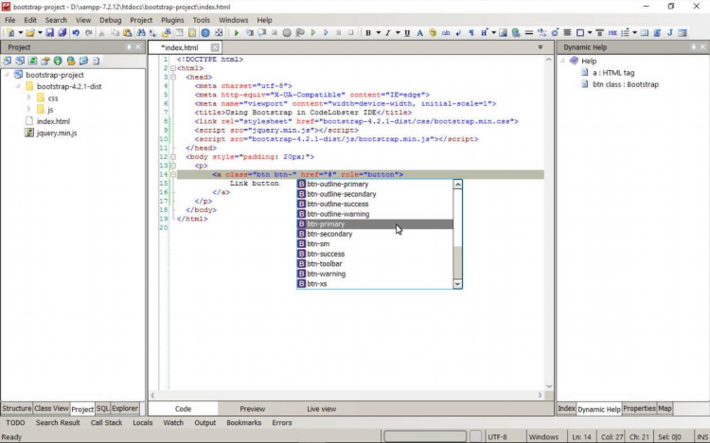Select btn-outline-success suggestion
710x443 pixels.
click(375, 204)
